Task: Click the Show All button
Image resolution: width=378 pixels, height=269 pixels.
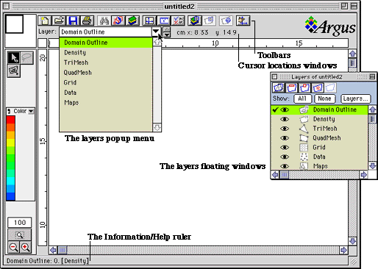Action: coord(302,98)
